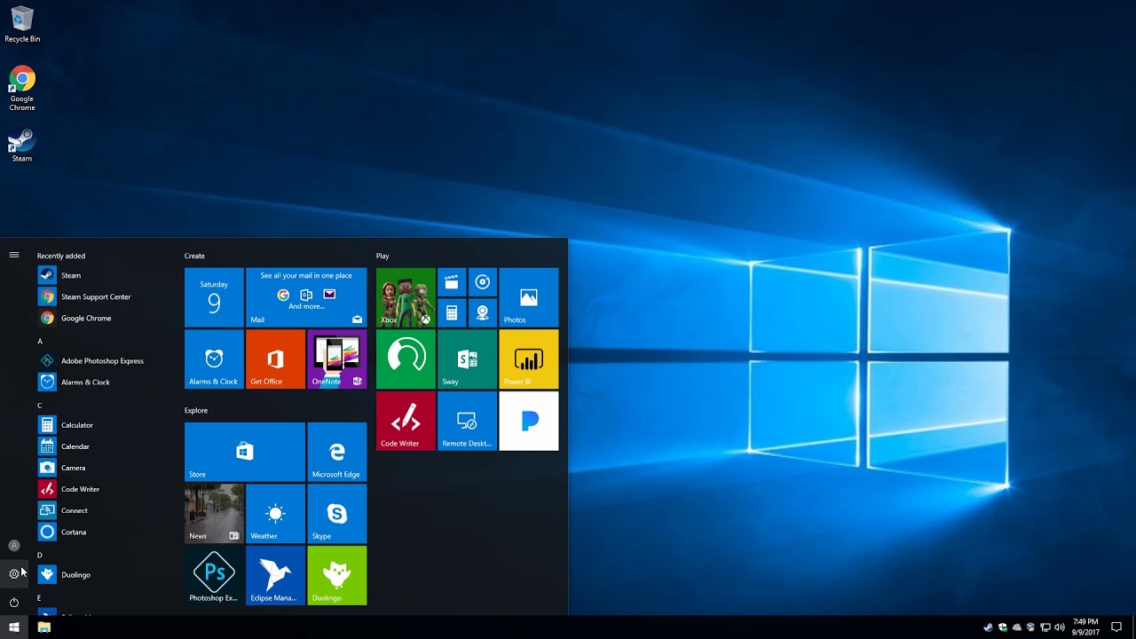Click the Windows Start button on taskbar

coord(14,627)
